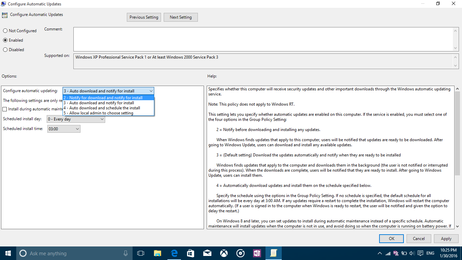Click the Supported on box scroll down arrow

point(456,66)
